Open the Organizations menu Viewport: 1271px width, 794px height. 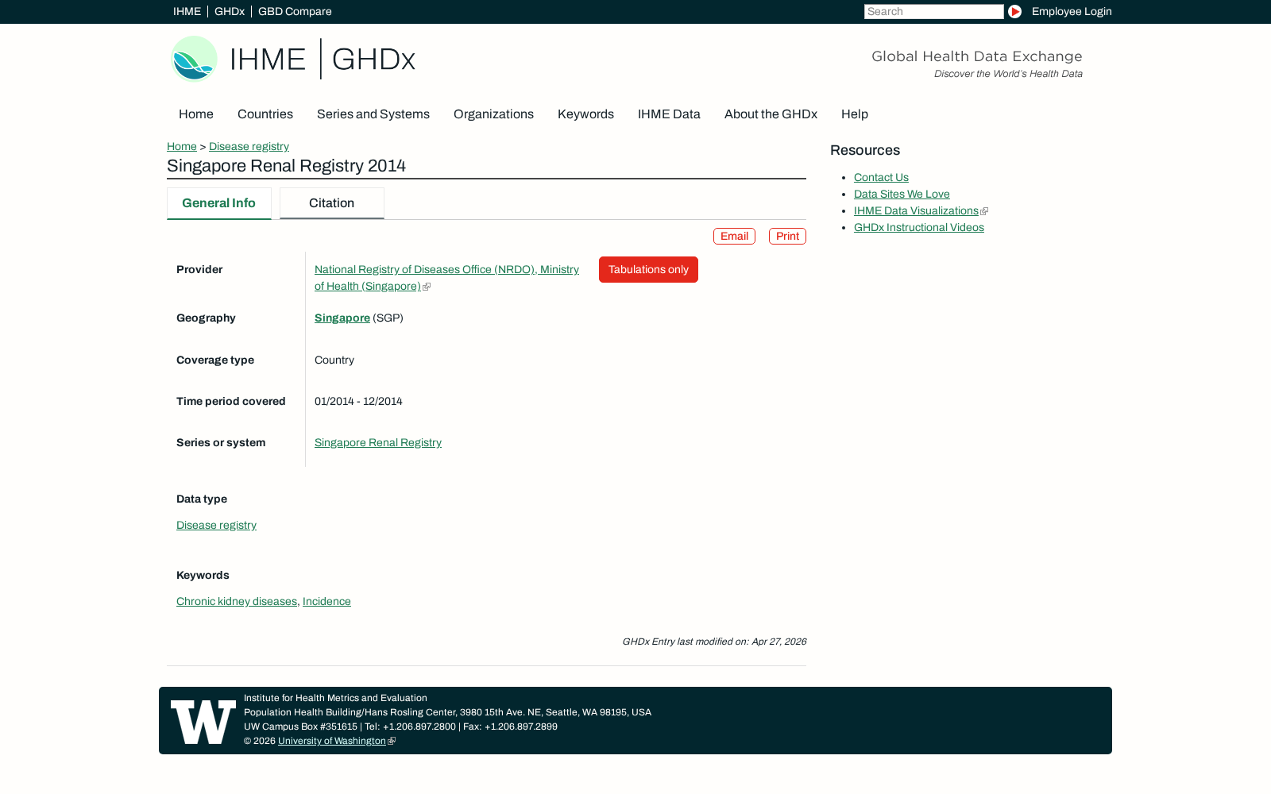(x=493, y=114)
